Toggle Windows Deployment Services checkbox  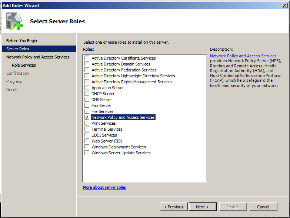pyautogui.click(x=87, y=147)
